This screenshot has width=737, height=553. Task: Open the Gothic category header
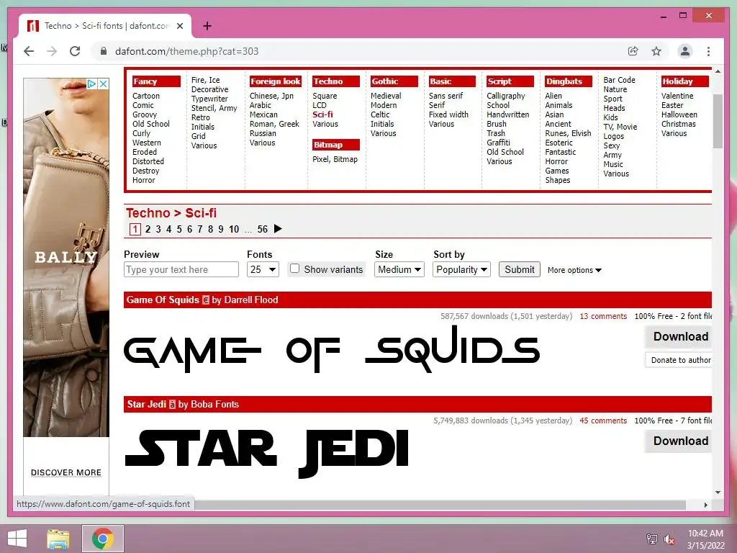(394, 81)
